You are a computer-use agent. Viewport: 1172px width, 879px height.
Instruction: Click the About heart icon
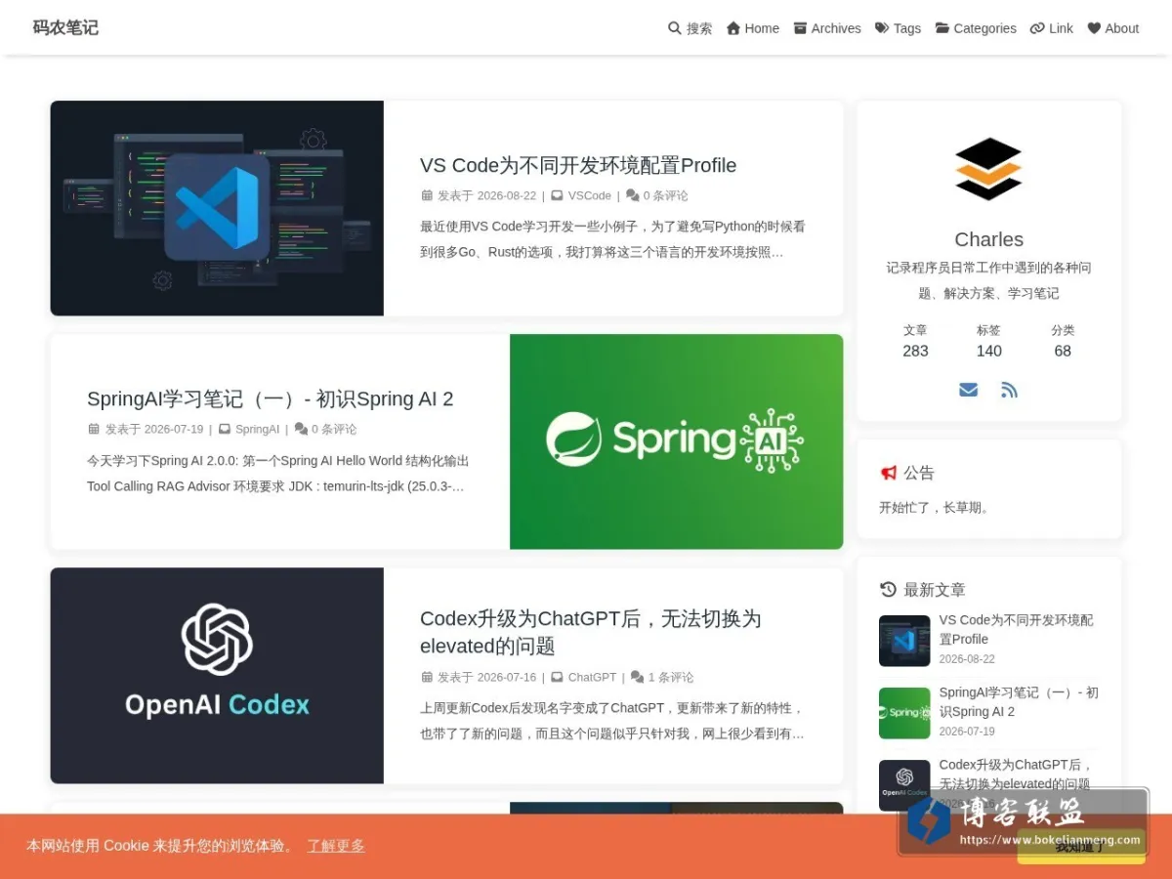[x=1094, y=28]
